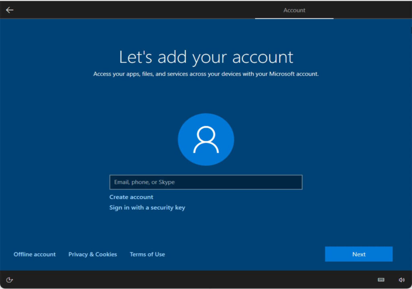Image resolution: width=412 pixels, height=289 pixels.
Task: Open Privacy & Cookies link
Action: pos(93,254)
